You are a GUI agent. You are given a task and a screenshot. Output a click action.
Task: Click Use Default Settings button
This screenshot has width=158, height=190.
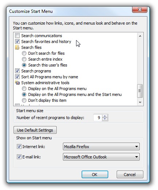point(35,130)
